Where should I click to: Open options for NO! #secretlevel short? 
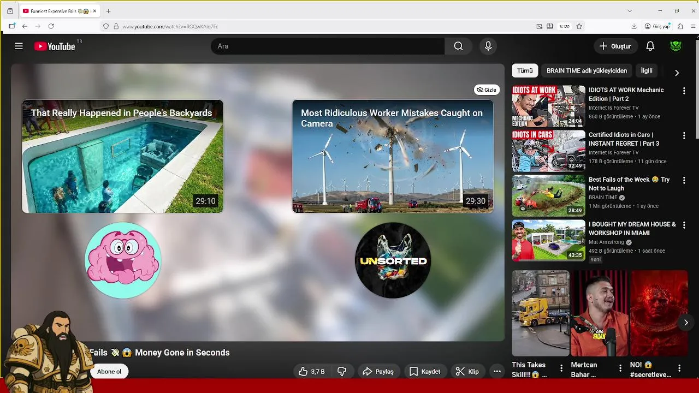(679, 368)
